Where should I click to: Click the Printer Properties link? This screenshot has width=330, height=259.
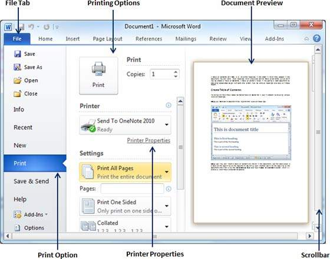[148, 140]
